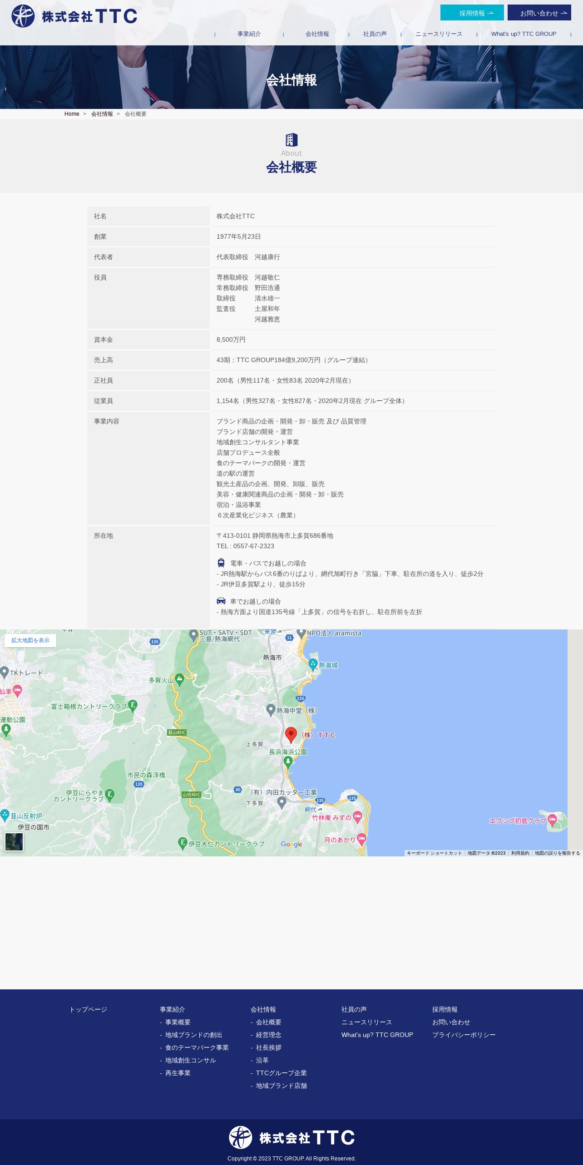This screenshot has width=583, height=1165.
Task: Switch map to satellite view thumbnail
Action: click(14, 842)
